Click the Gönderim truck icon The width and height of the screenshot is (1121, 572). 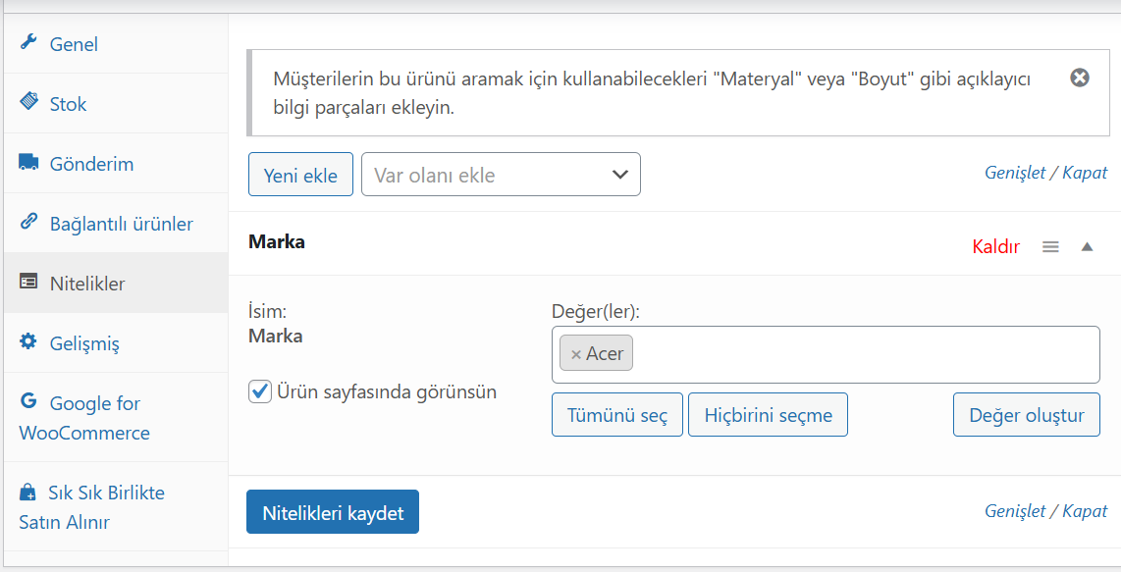[27, 162]
